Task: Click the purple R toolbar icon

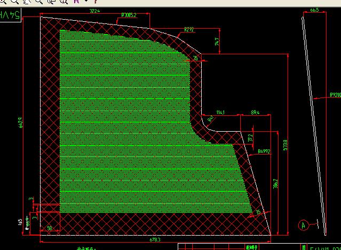Action: click(76, 2)
